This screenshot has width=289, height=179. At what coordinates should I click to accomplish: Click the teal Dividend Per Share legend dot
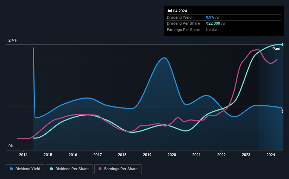[51, 169]
